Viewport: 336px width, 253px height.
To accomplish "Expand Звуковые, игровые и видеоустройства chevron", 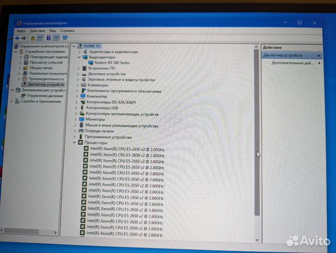I will (x=78, y=80).
